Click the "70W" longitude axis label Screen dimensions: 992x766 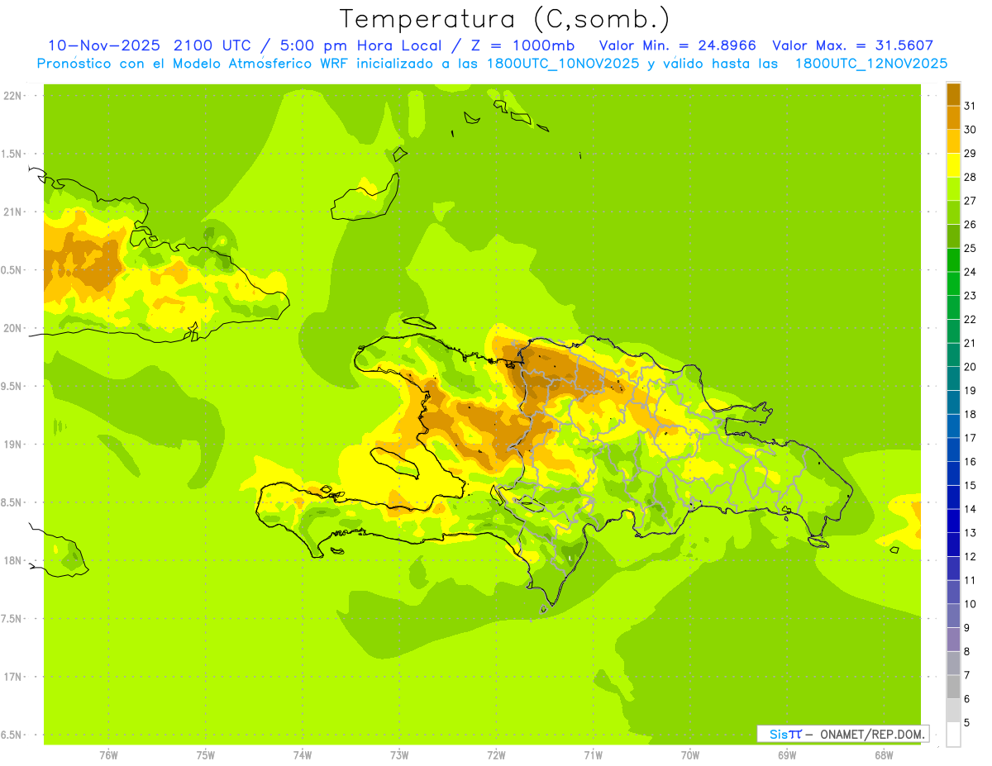point(690,755)
